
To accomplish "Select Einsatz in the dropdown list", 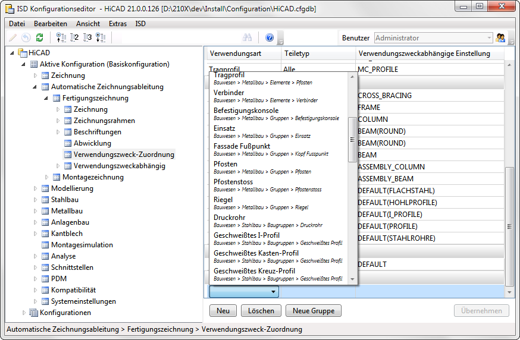I will [279, 131].
